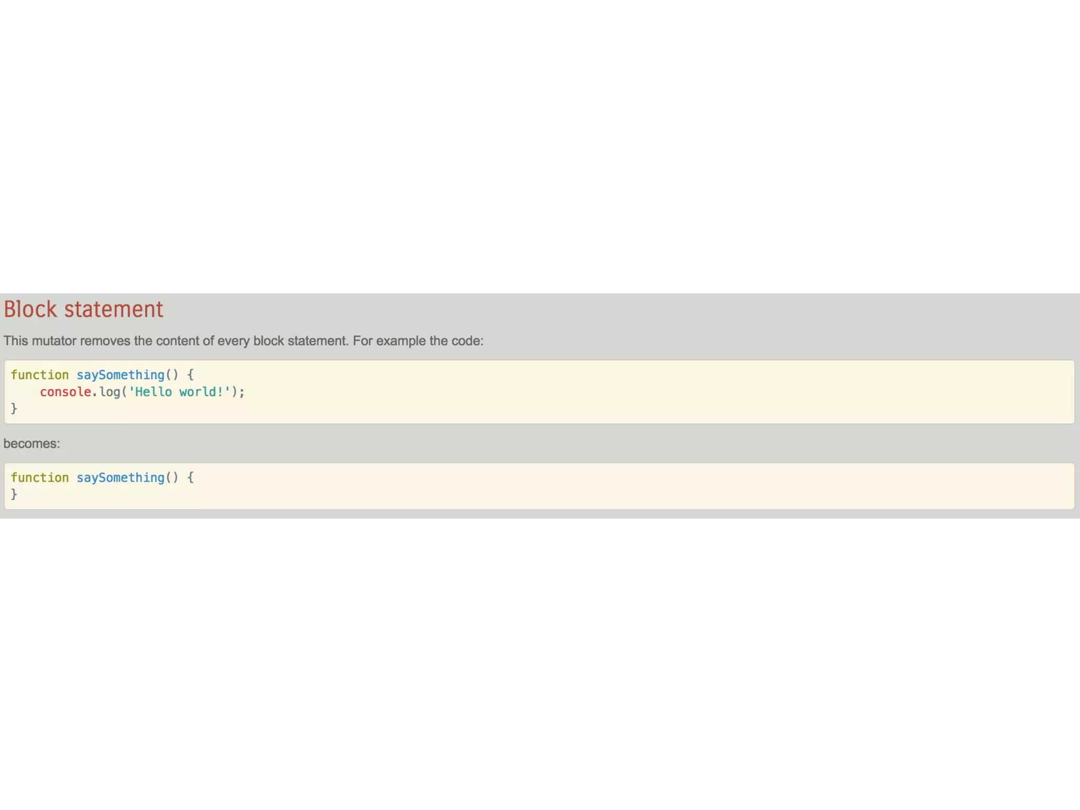Click the 'Hello world!' string literal

coord(179,392)
